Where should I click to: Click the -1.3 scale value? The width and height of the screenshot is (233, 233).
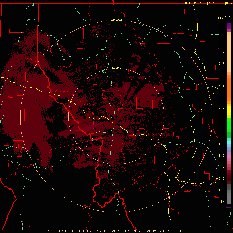click(220, 190)
